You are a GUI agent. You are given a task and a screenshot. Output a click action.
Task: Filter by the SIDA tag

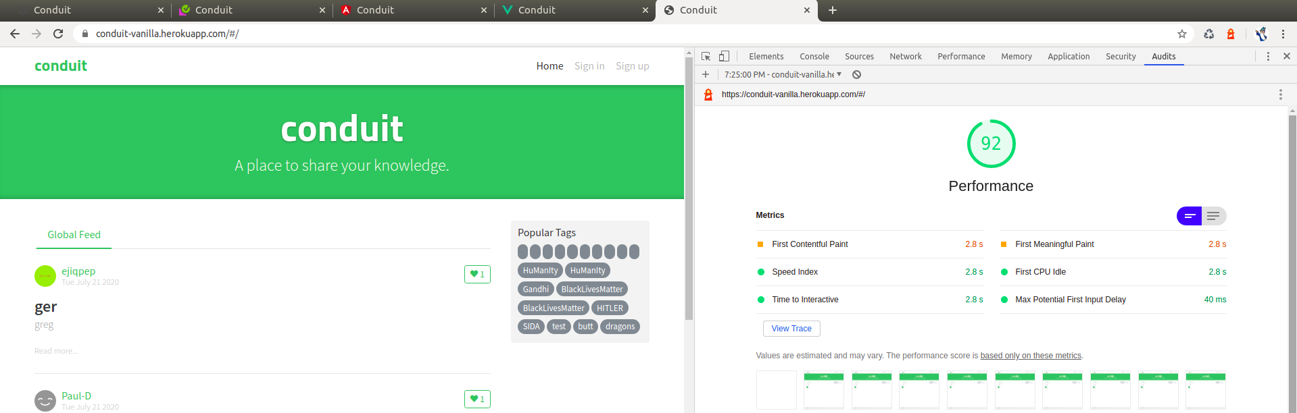click(531, 327)
